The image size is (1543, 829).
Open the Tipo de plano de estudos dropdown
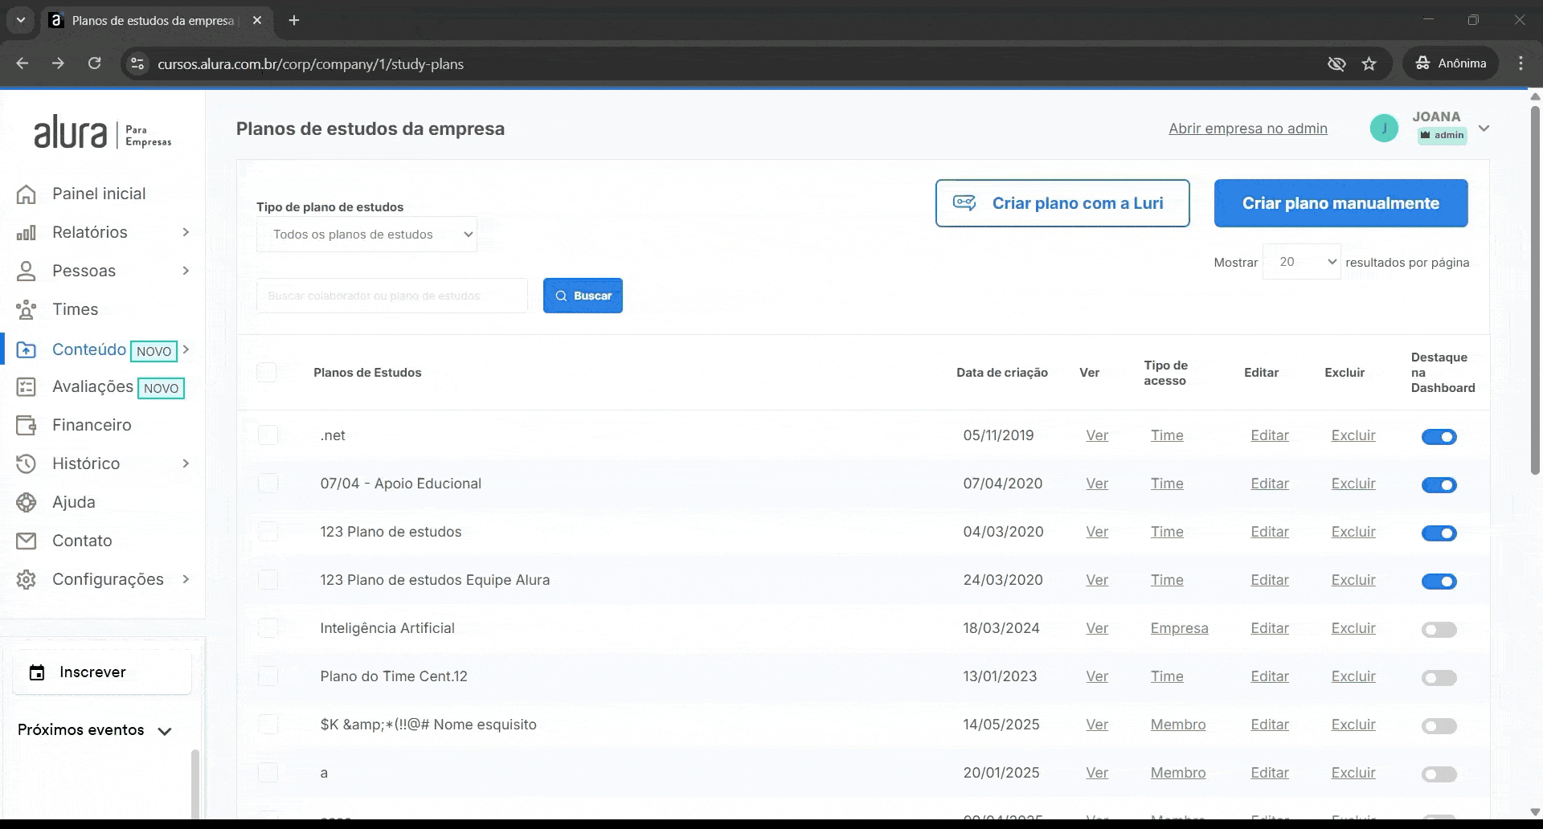366,235
